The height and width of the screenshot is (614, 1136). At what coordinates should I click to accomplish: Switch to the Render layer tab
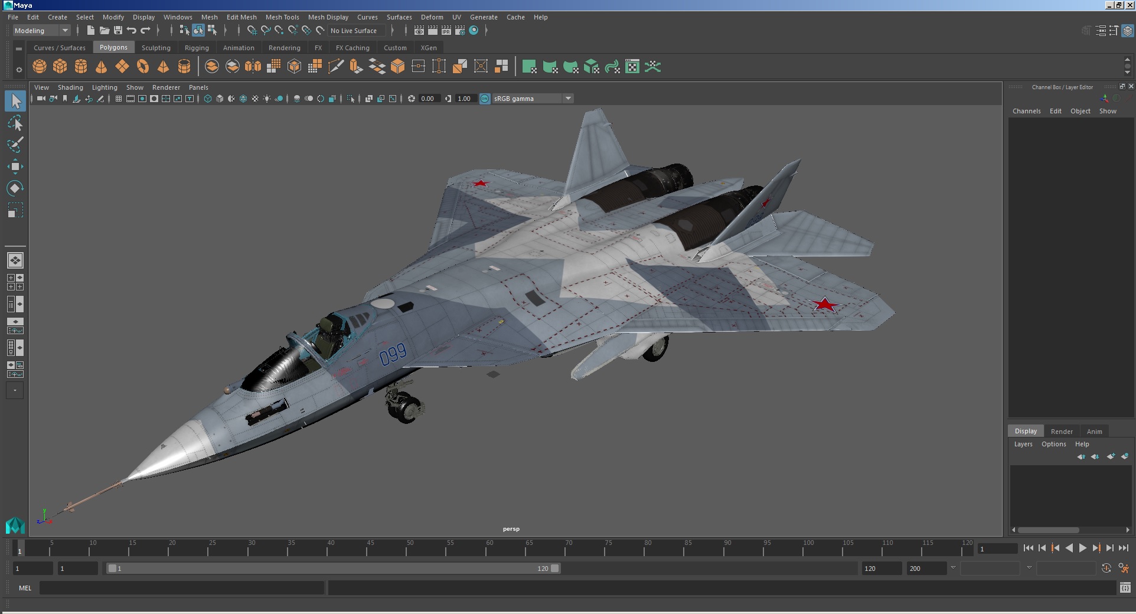click(x=1062, y=432)
